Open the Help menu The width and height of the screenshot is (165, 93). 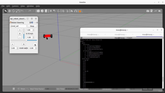(x=38, y=6)
